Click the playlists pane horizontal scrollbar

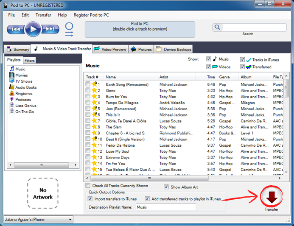(42, 165)
